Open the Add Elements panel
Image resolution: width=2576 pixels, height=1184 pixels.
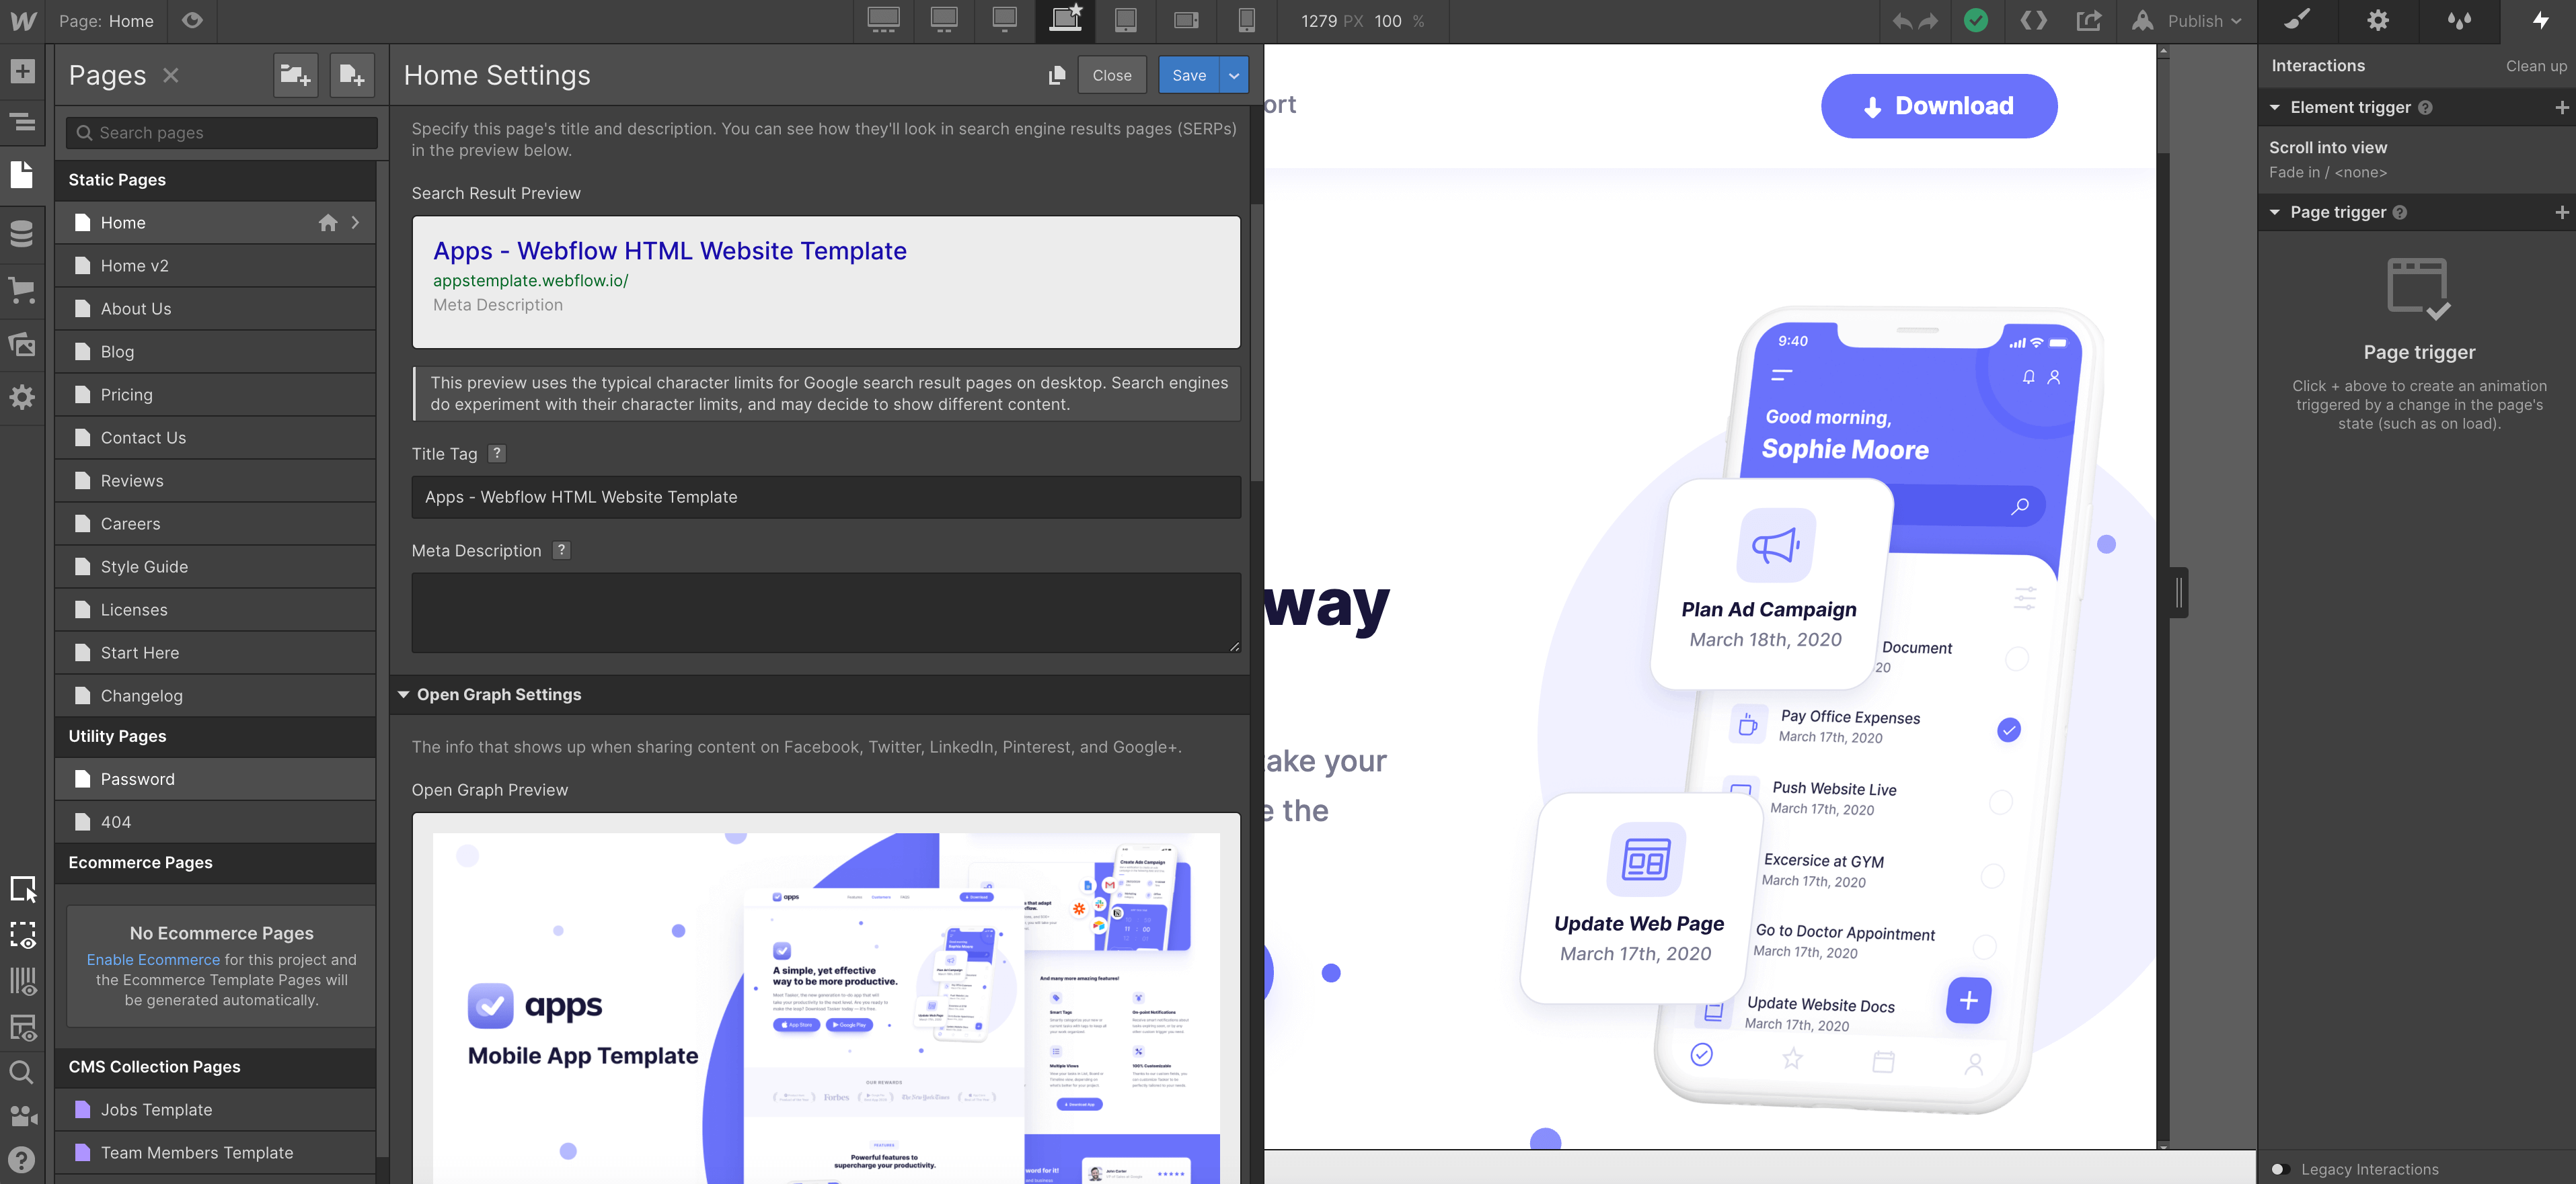pyautogui.click(x=22, y=72)
